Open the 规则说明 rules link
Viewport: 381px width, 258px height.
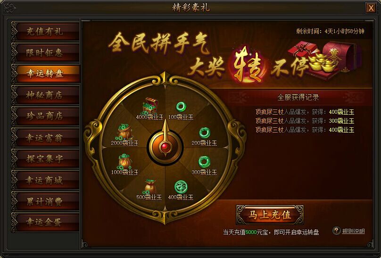(x=354, y=231)
